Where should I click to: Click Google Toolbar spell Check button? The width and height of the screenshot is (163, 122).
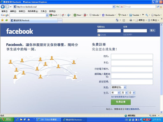tap(122, 15)
